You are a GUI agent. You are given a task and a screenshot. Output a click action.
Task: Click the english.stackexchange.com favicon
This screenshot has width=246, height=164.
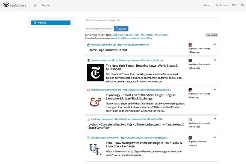pos(89,89)
